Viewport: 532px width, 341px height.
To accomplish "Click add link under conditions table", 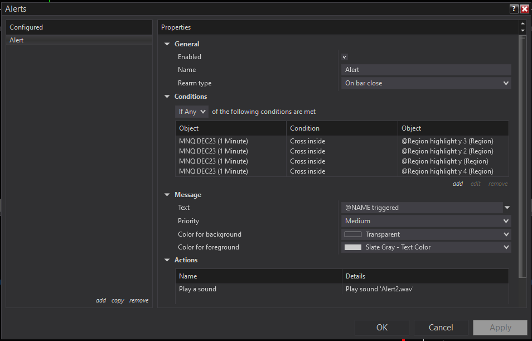I will [x=458, y=184].
